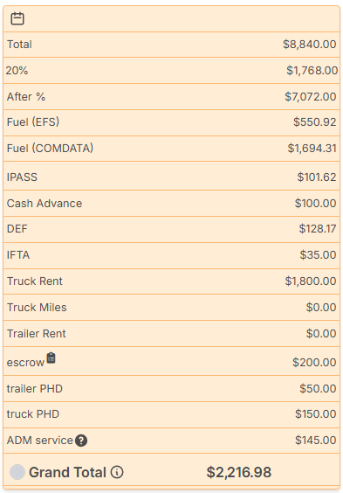The image size is (343, 493).
Task: Select the Cash Advance row label
Action: (45, 204)
